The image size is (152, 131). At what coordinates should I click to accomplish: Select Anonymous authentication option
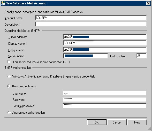[x=9, y=112]
